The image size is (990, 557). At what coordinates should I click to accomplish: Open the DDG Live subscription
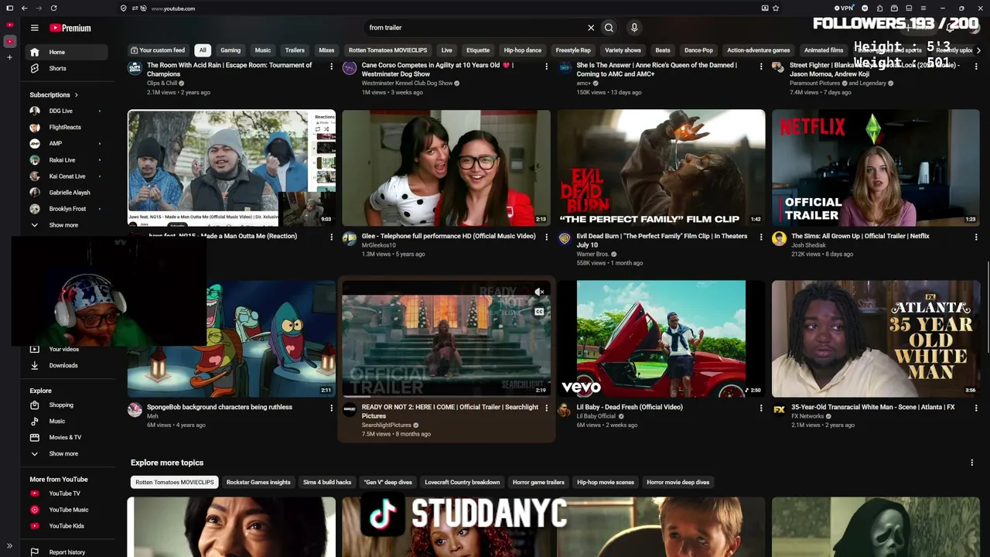click(66, 111)
